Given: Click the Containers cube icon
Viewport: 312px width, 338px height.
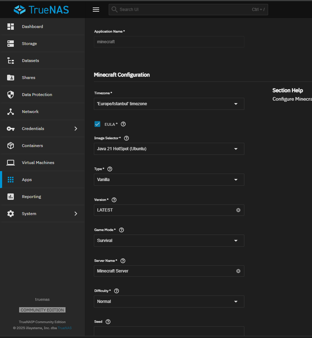Looking at the screenshot, I should click(x=11, y=146).
